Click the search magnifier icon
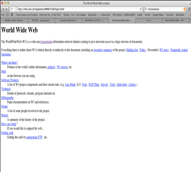 pos(146,9)
